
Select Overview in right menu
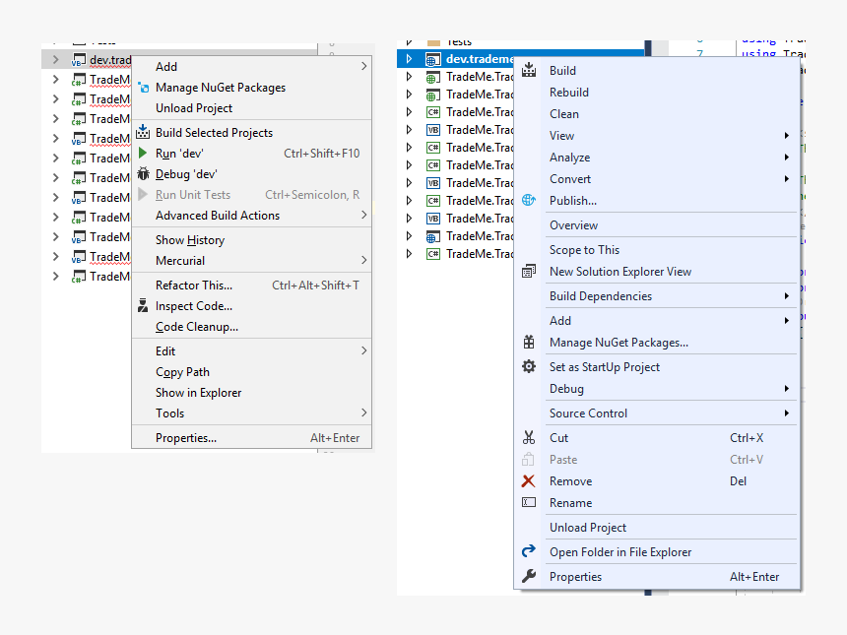[657, 225]
